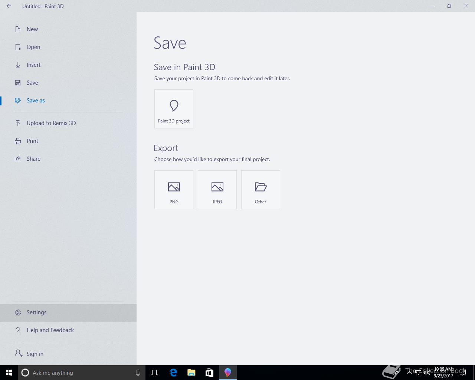Choose the Other export format tile
The height and width of the screenshot is (380, 475).
[261, 190]
